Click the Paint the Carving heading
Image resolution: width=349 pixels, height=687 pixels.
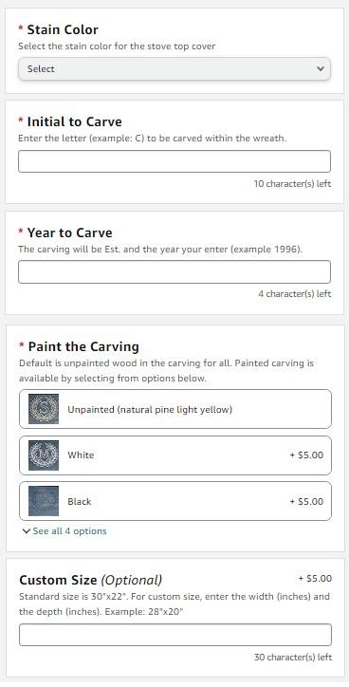tap(83, 346)
